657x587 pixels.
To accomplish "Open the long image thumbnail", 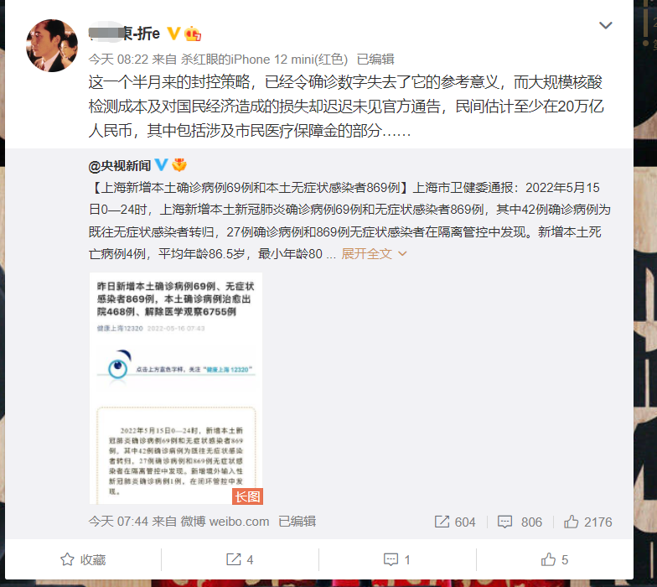I will tap(176, 388).
